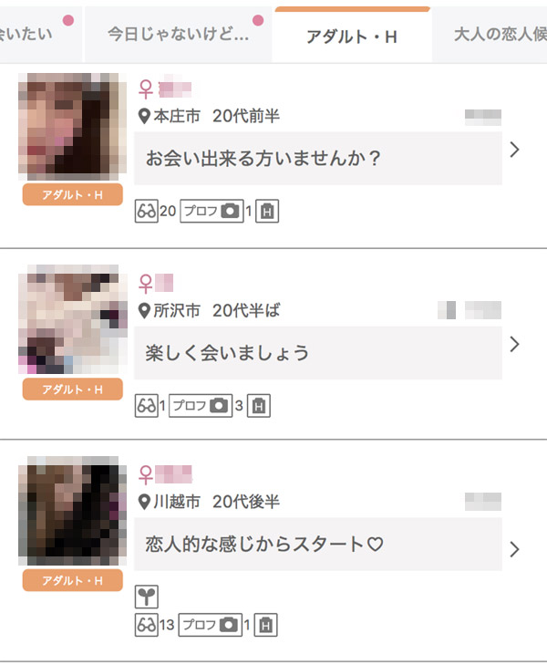Click the H building icon in 本庄市 post
Viewport: 547px width, 665px height.
pyautogui.click(x=267, y=212)
